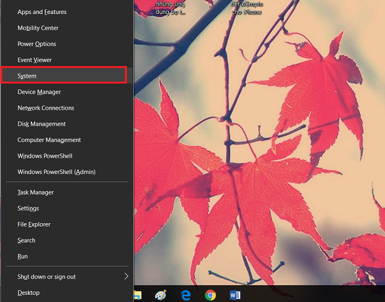Choose Search in the power user menu
Viewport: 385px width, 302px height.
pos(26,240)
